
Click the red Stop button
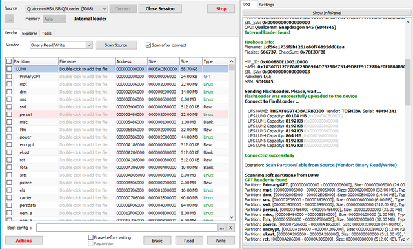point(221,8)
